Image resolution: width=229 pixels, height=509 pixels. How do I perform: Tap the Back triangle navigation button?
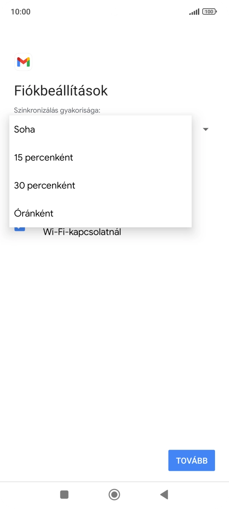click(x=164, y=494)
